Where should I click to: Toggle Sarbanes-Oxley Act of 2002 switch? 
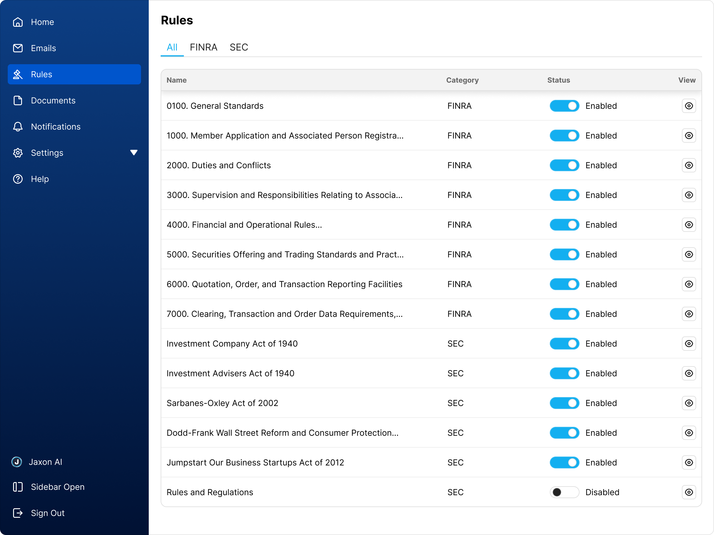pyautogui.click(x=565, y=403)
